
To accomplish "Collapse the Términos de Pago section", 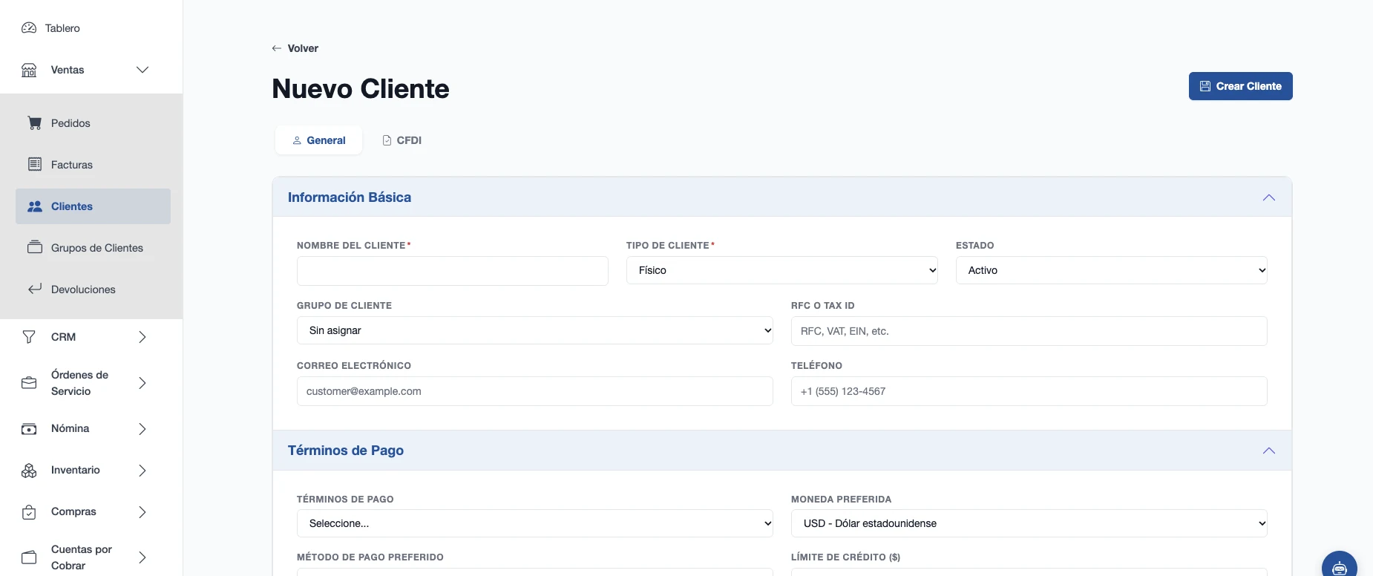I will point(1269,451).
